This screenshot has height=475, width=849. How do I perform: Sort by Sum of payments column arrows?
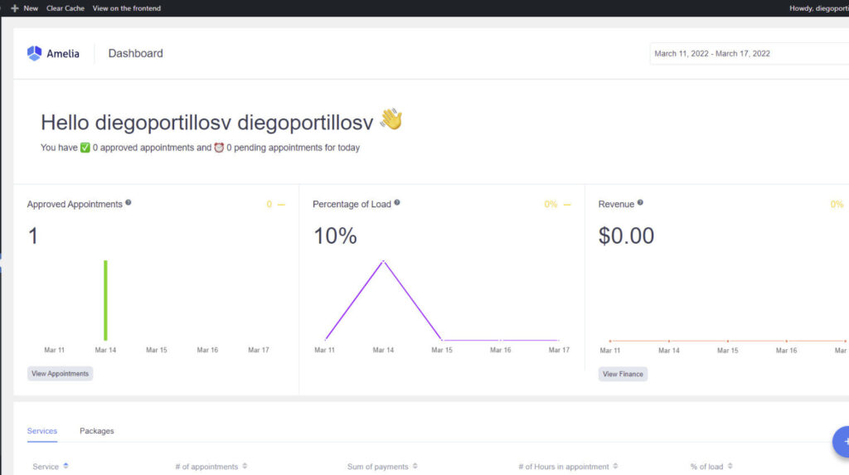tap(415, 466)
